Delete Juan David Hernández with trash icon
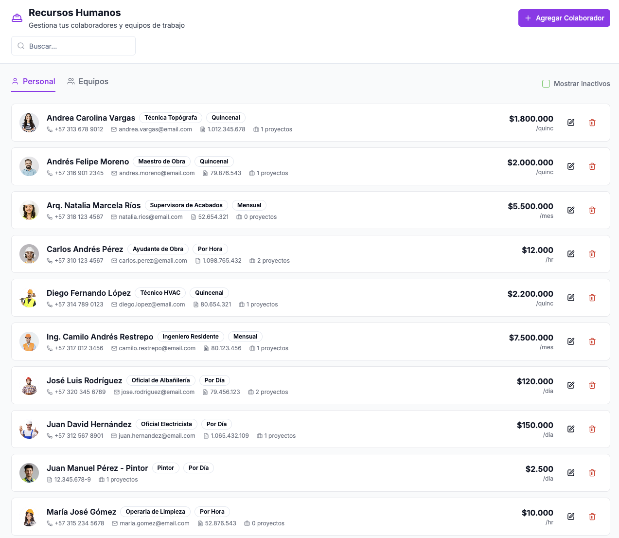This screenshot has height=538, width=619. pyautogui.click(x=592, y=429)
